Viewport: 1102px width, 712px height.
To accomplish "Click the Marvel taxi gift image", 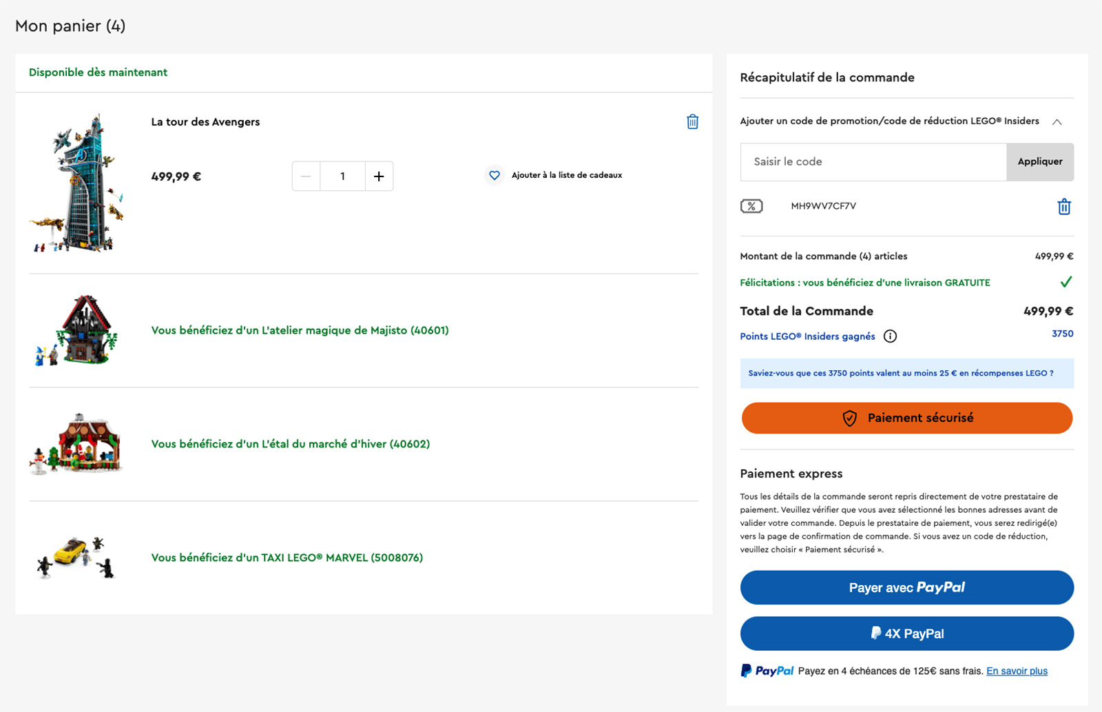I will (76, 557).
